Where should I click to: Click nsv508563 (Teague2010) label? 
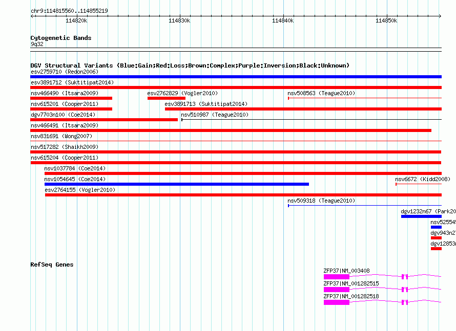(x=321, y=93)
